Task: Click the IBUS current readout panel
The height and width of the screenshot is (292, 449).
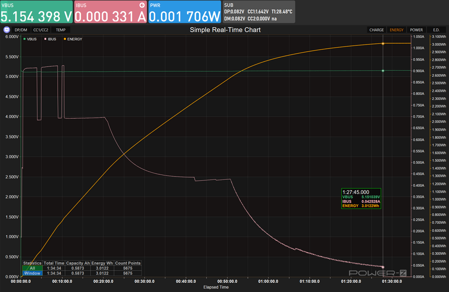Action: tap(111, 12)
